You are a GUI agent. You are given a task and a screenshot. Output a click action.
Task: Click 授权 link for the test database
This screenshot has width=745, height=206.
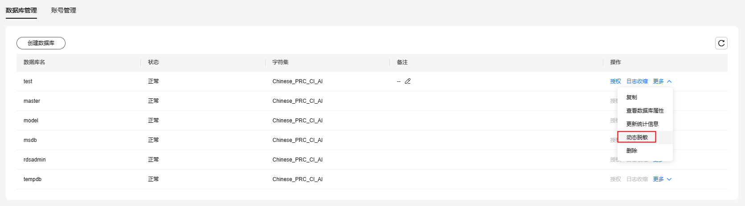click(x=615, y=81)
